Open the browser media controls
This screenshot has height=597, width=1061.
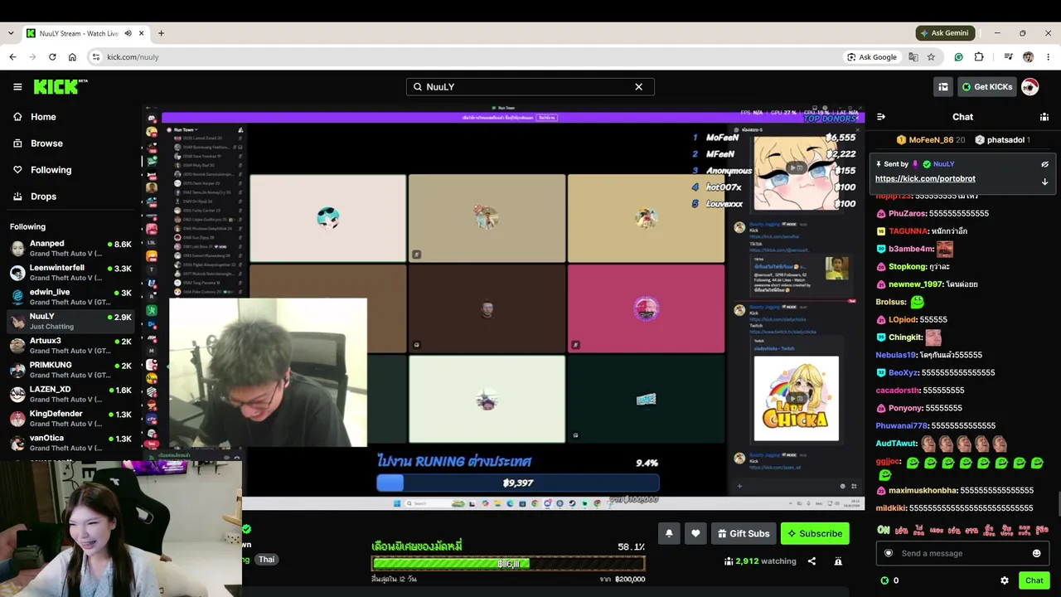1008,57
